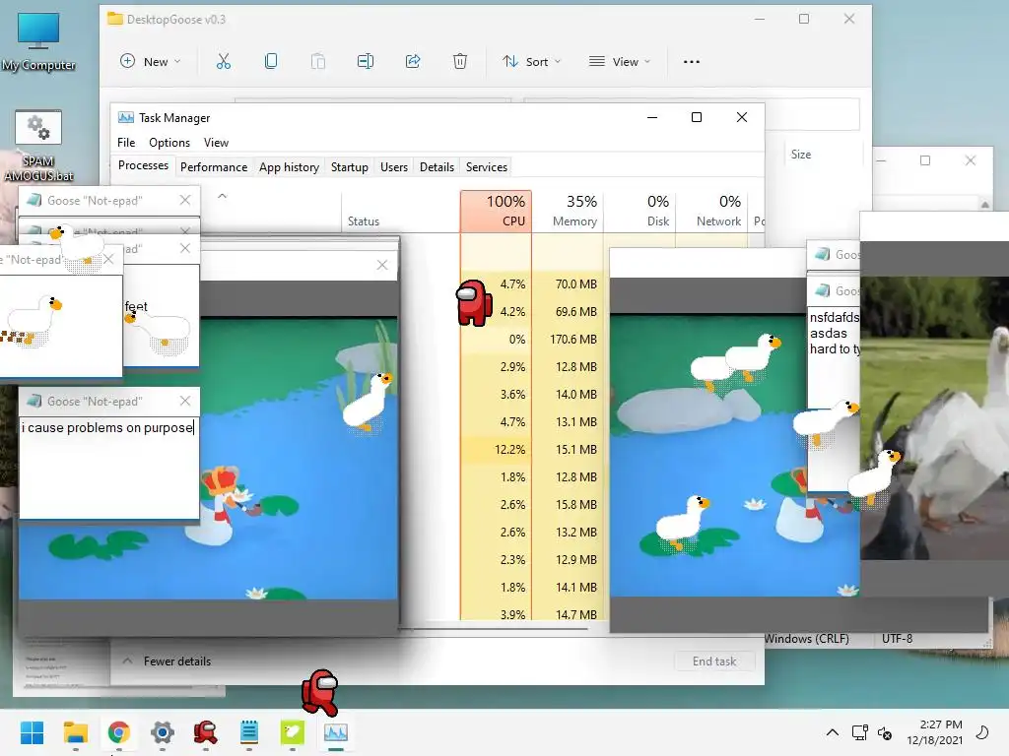This screenshot has height=756, width=1009.
Task: Click the network tray icon
Action: pos(859,732)
